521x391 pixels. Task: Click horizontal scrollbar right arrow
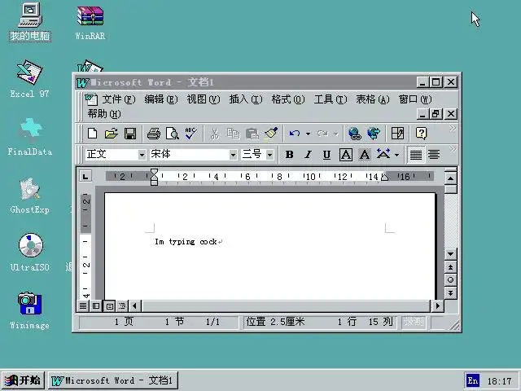pos(438,306)
